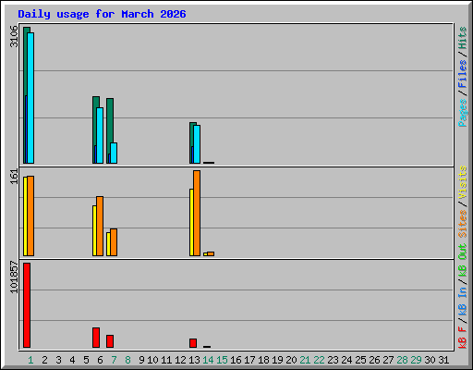The width and height of the screenshot is (473, 370).
Task: Select day 6 on the date axis
Action: [100, 360]
